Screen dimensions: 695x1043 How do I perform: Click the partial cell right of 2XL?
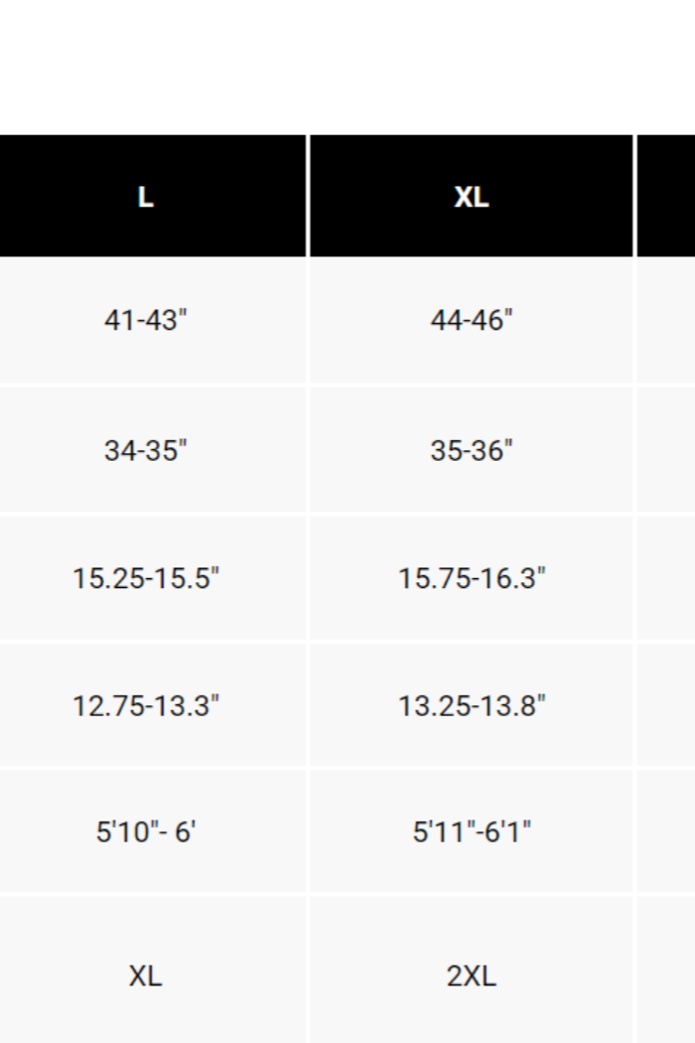pos(666,975)
